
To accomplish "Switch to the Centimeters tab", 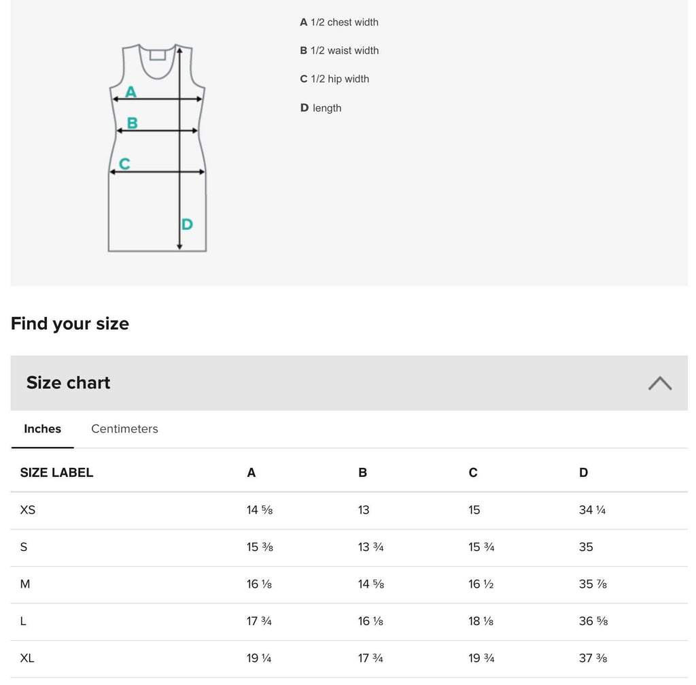I will (124, 429).
